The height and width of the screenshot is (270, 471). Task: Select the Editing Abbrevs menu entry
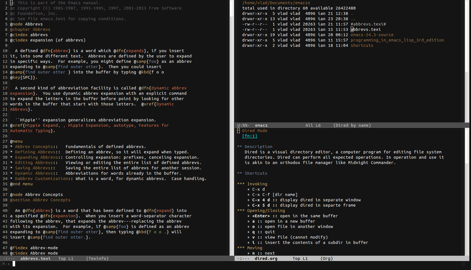34,163
